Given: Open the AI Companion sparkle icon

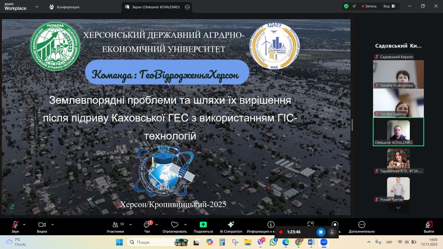Looking at the screenshot, I should 231,225.
